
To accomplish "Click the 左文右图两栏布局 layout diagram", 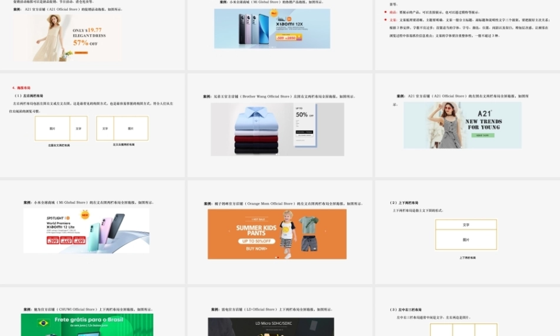I will pos(122,128).
